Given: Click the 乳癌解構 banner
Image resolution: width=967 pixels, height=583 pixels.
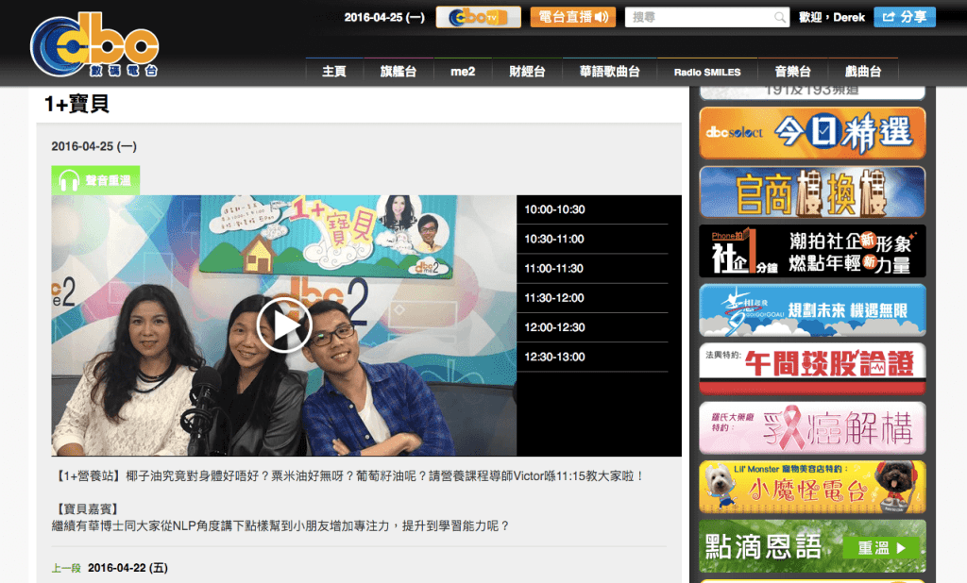Looking at the screenshot, I should click(x=812, y=428).
